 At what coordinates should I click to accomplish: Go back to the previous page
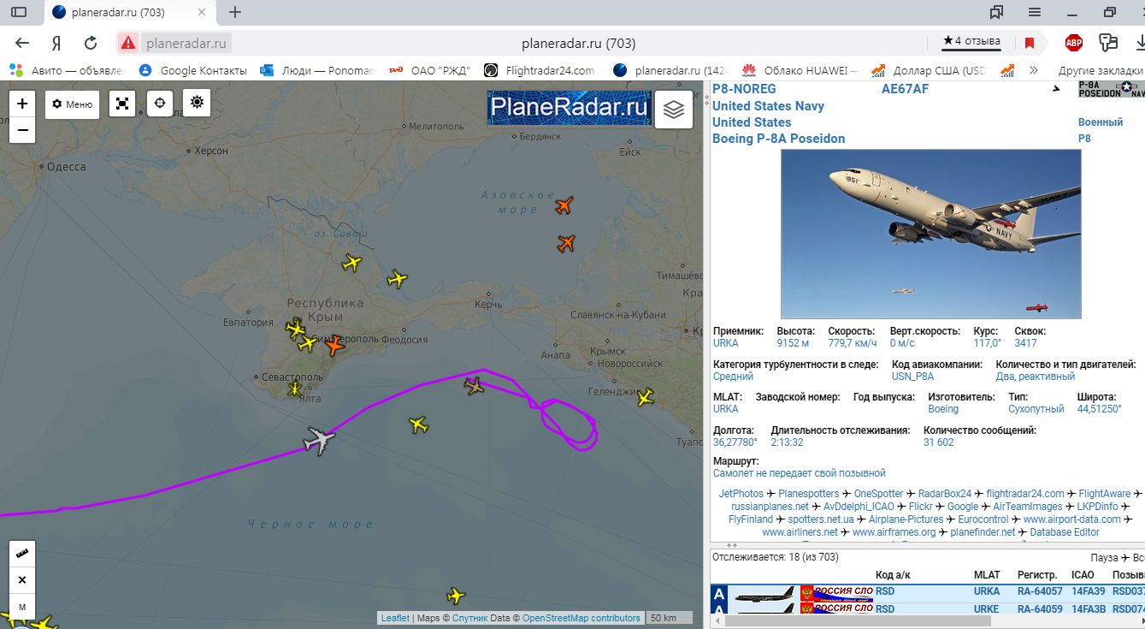[x=22, y=43]
